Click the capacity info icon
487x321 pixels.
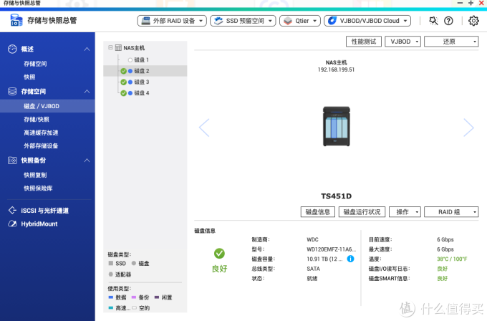coord(350,259)
